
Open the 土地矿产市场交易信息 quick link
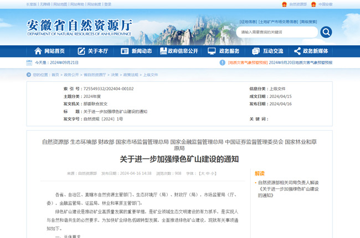[278, 22]
